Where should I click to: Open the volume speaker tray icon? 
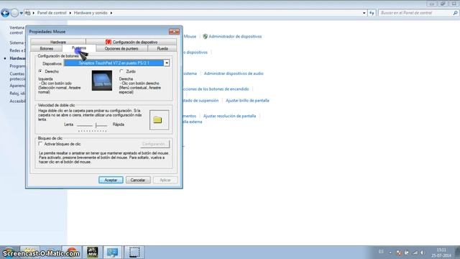click(x=422, y=253)
